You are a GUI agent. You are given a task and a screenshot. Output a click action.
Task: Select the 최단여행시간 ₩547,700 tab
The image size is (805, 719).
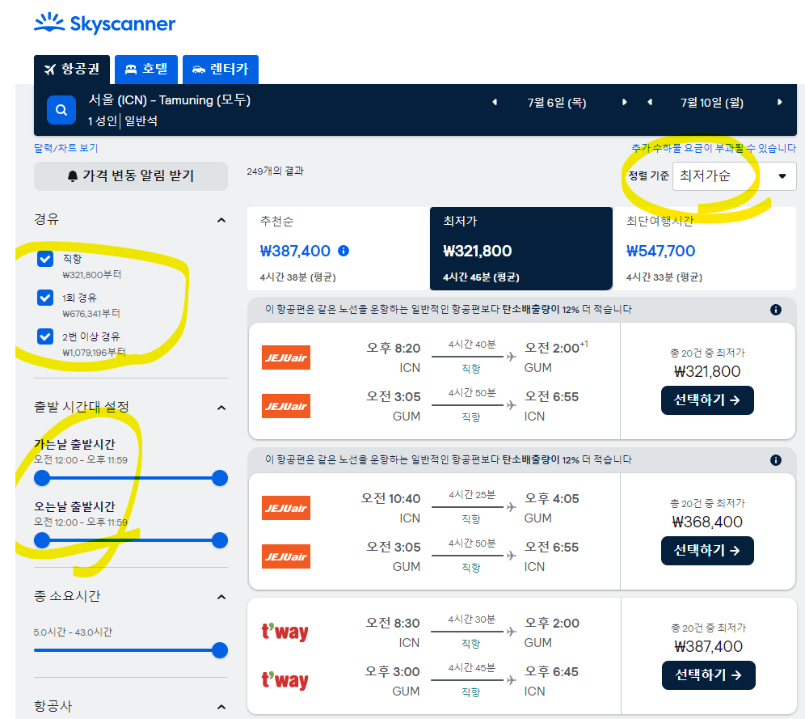705,248
